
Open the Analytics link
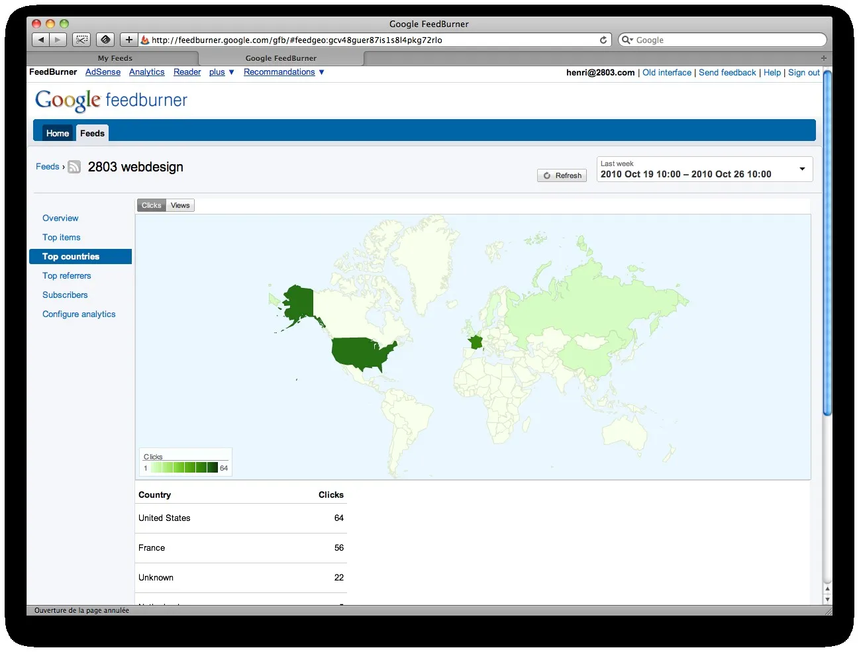147,72
